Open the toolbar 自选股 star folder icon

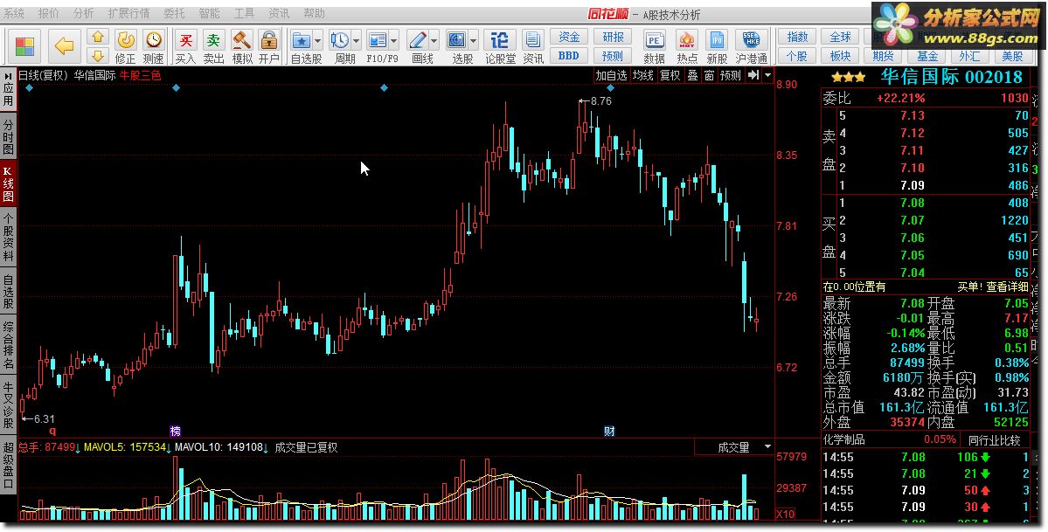coord(302,40)
